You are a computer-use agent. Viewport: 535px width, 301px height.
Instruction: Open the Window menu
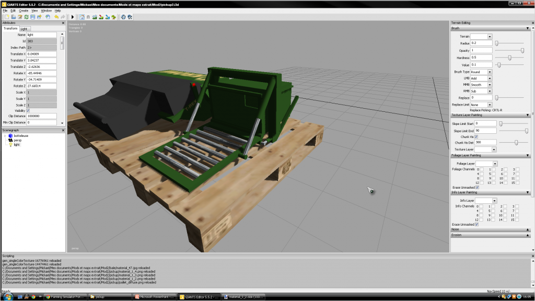(46, 10)
